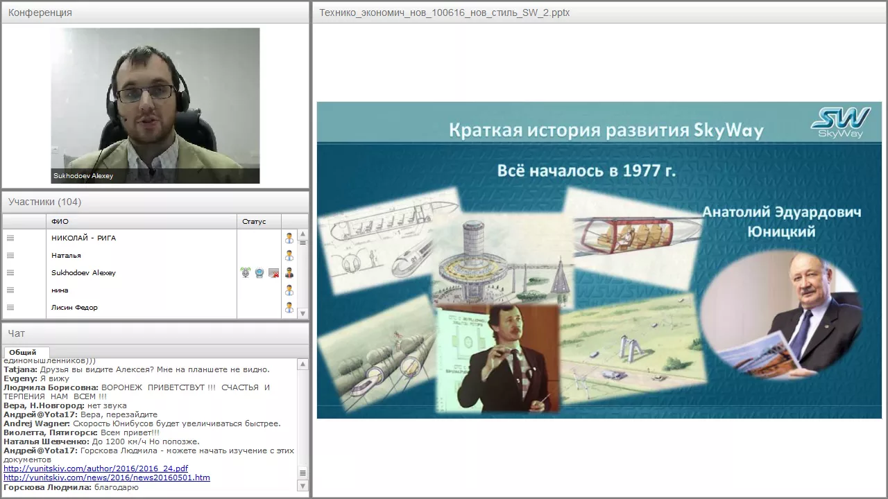Click Andrej Wagner's chat message

click(x=142, y=423)
